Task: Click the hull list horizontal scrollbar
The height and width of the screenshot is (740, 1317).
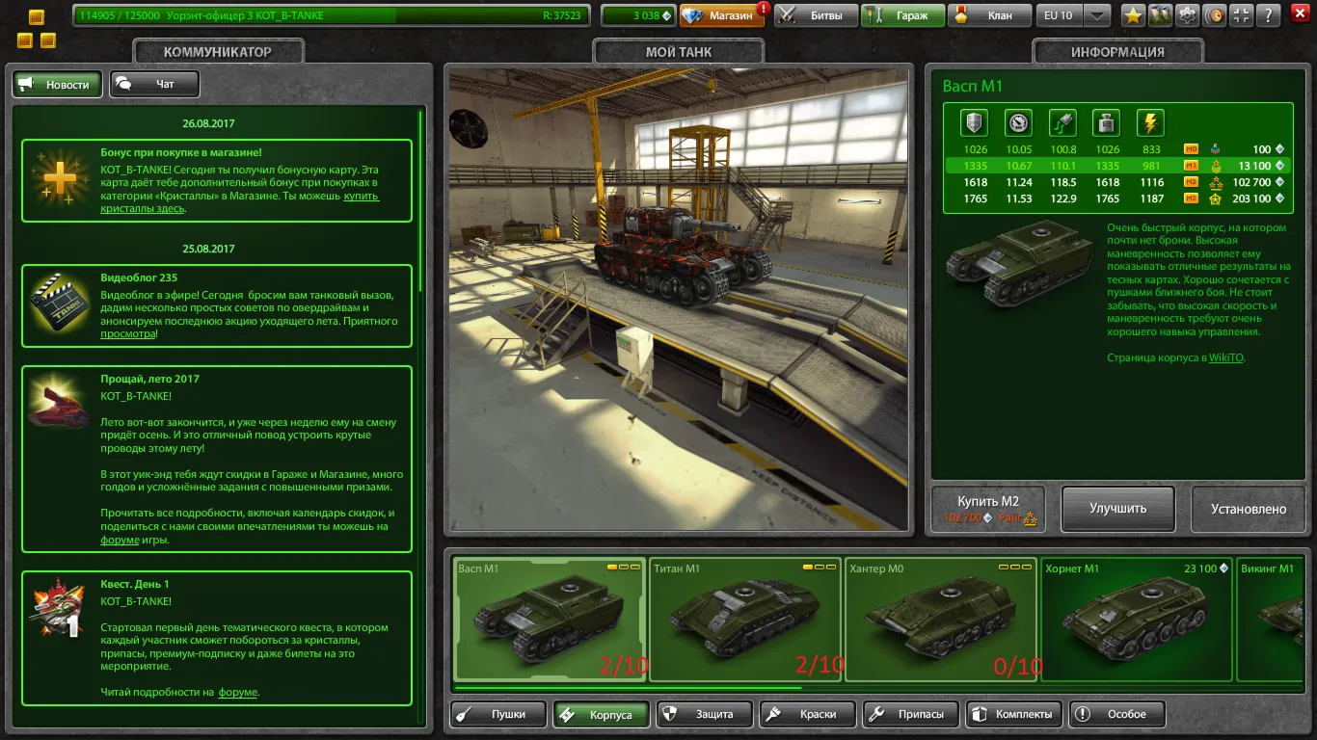Action: (x=627, y=688)
